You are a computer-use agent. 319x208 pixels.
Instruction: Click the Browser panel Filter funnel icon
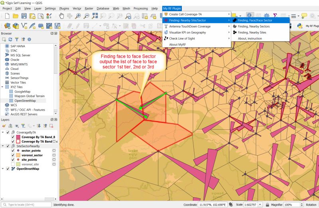click(17, 39)
